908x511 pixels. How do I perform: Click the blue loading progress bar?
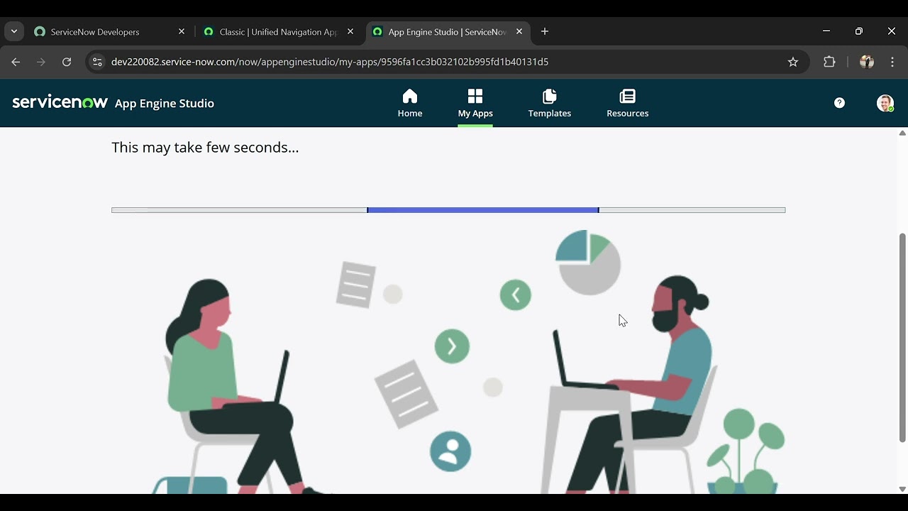tap(483, 210)
